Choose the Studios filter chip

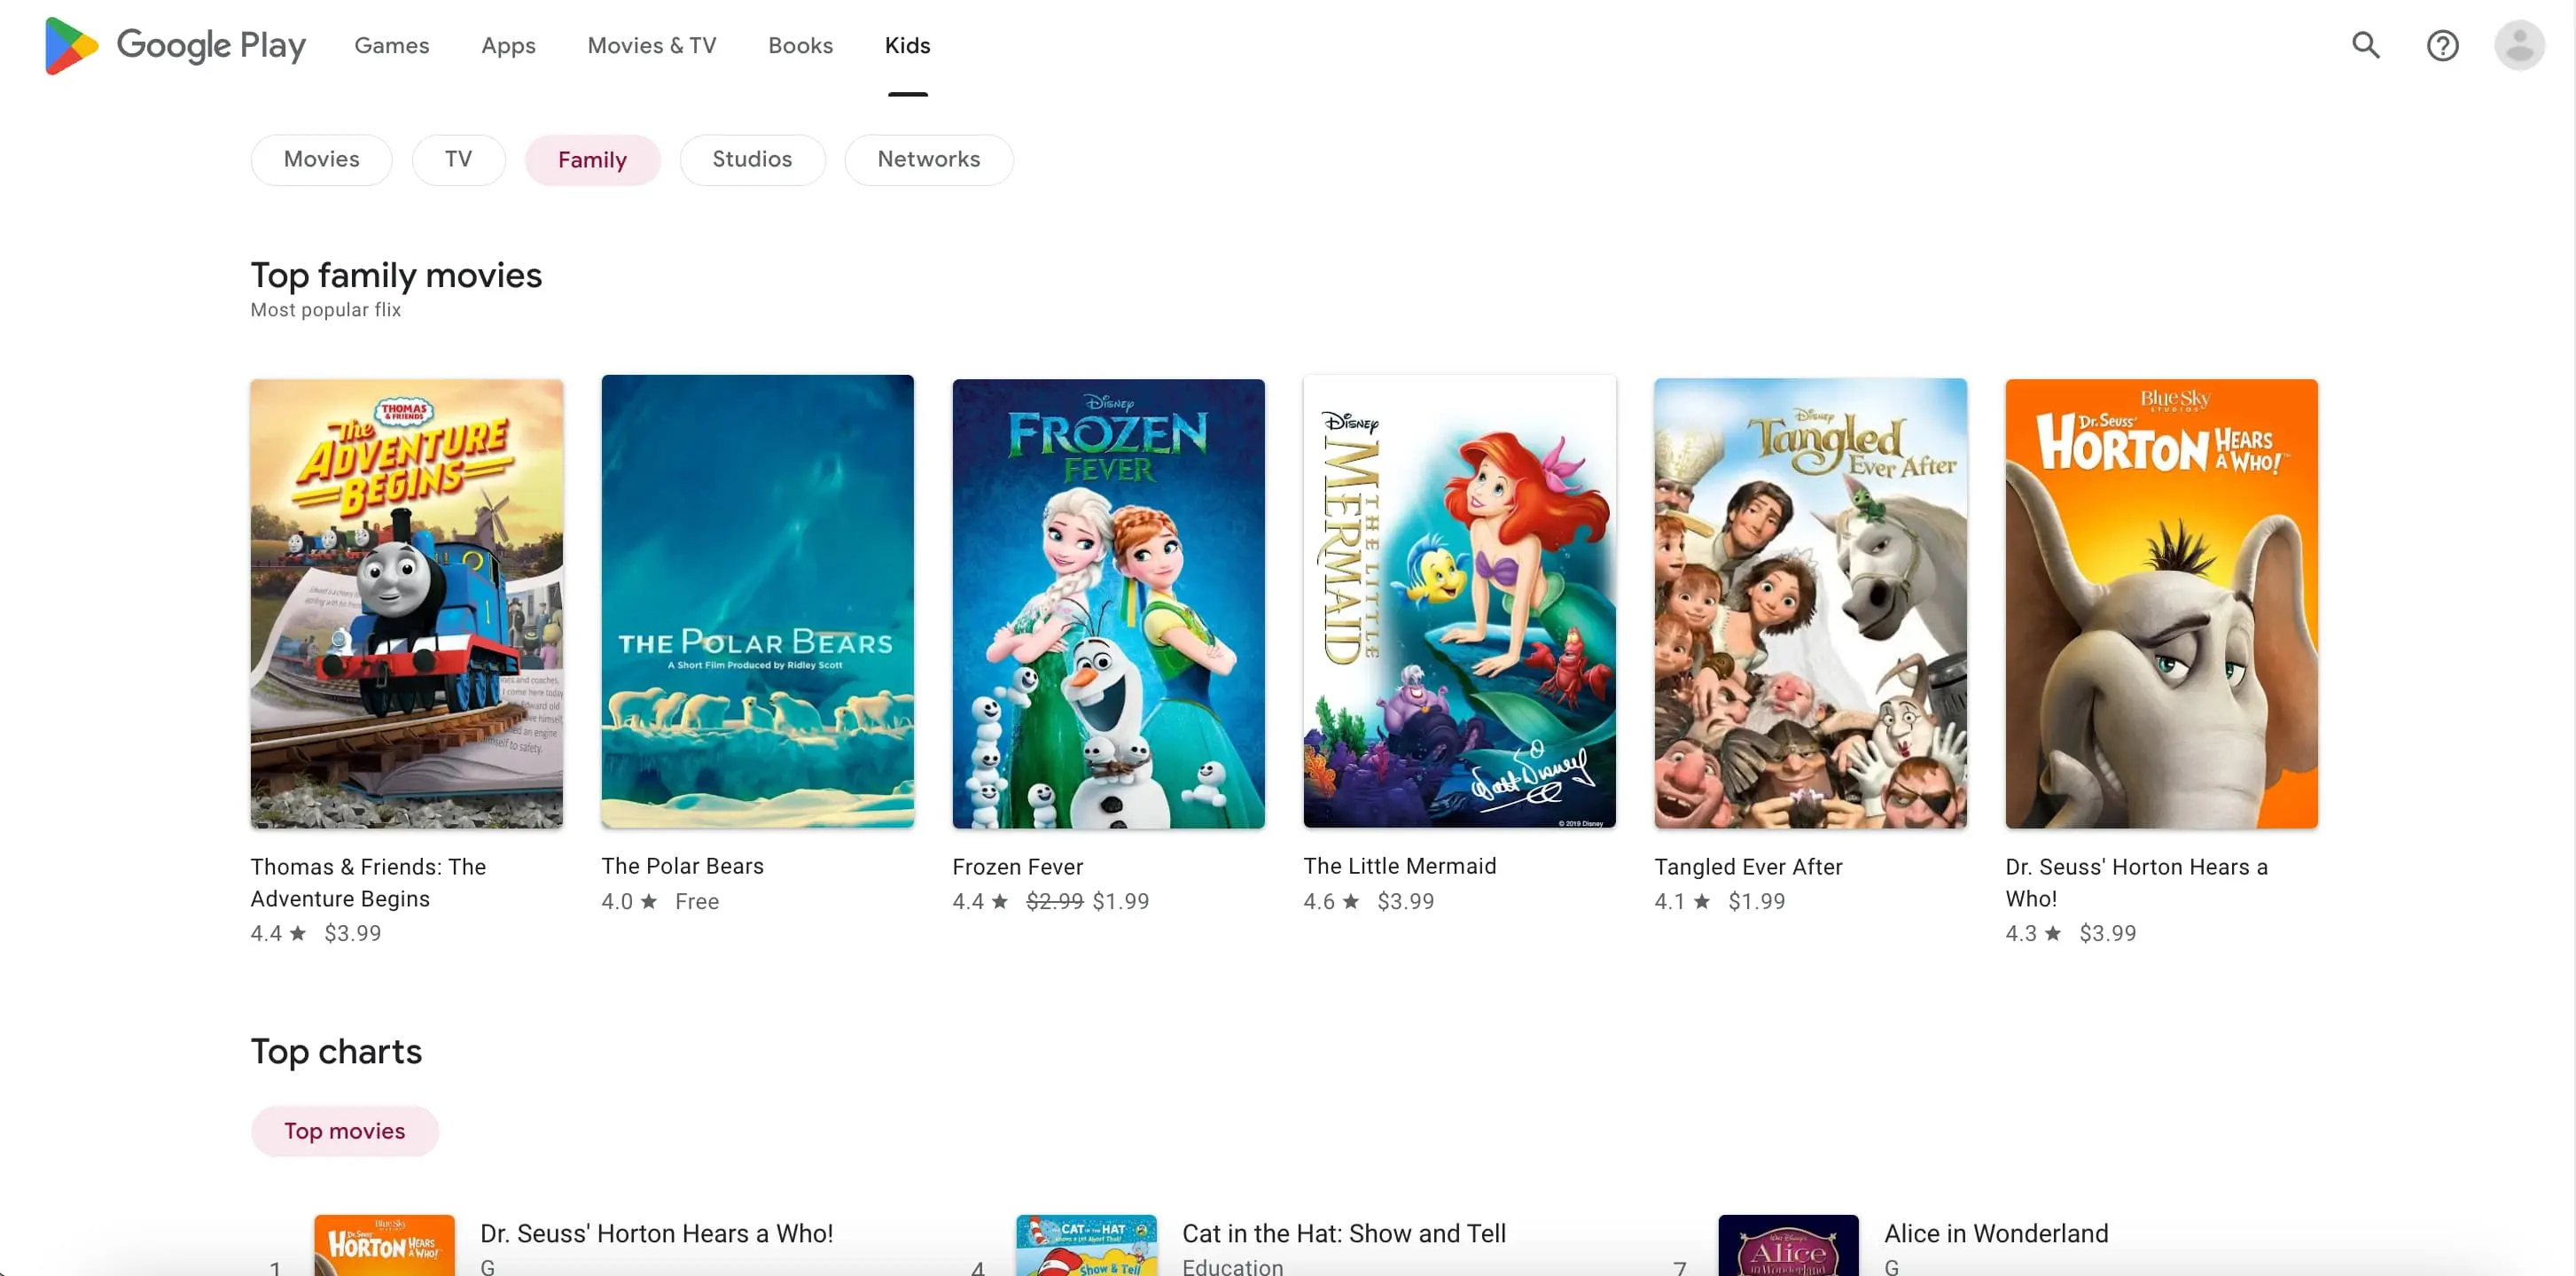tap(752, 159)
